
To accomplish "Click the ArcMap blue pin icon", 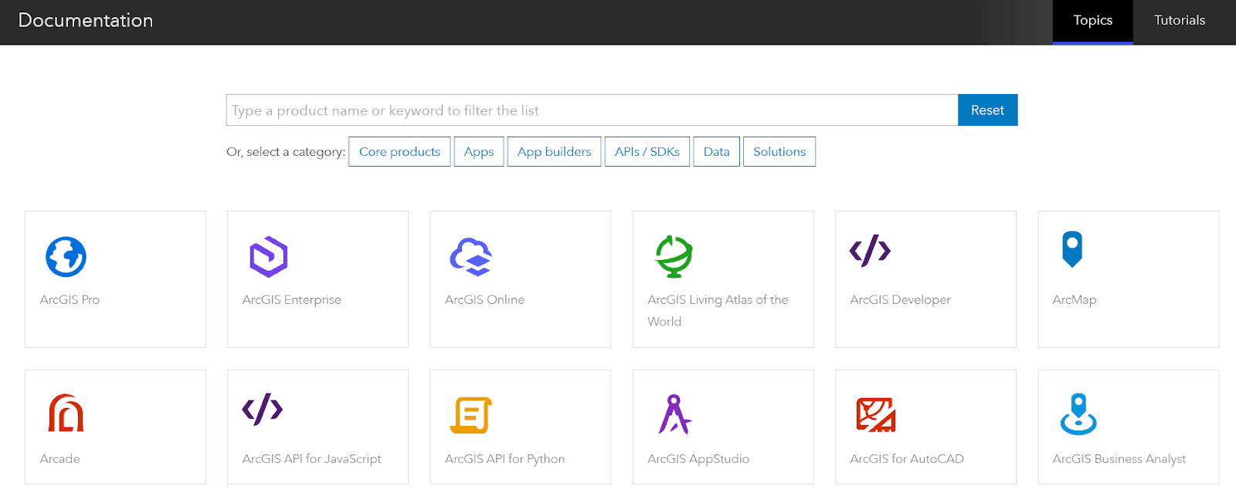I will (x=1072, y=249).
